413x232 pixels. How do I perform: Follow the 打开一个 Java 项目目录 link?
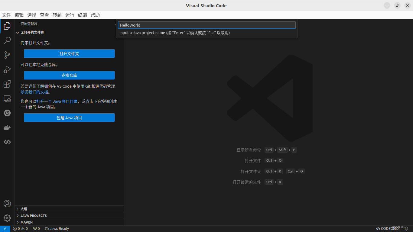[x=57, y=101]
